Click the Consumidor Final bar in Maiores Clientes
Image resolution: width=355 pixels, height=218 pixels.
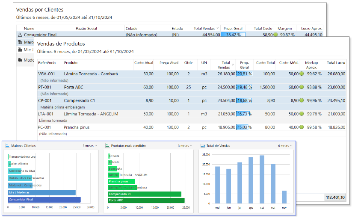click(x=44, y=200)
